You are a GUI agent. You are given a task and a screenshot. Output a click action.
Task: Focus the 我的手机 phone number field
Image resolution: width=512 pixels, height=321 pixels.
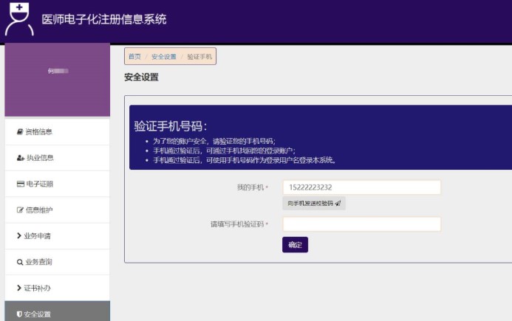[361, 187]
